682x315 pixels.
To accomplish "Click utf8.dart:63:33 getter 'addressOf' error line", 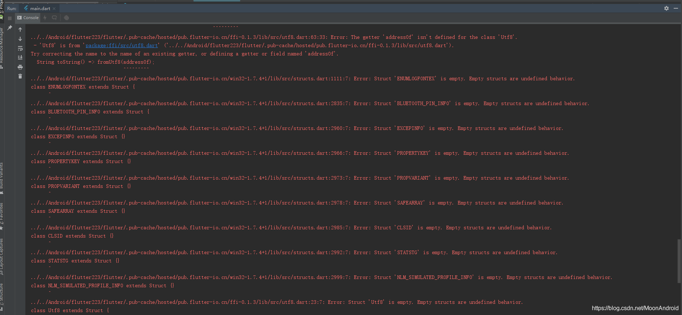I will click(274, 37).
